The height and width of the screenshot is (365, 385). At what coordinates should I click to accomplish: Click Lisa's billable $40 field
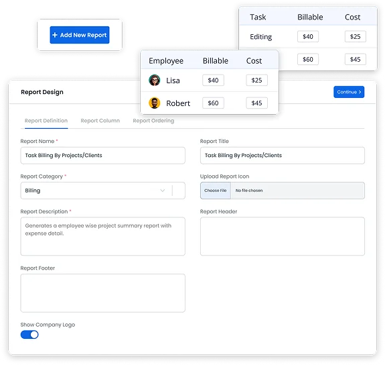(x=213, y=81)
